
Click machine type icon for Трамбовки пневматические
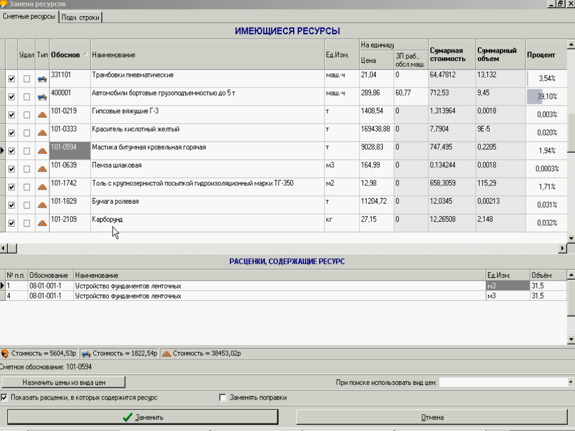pyautogui.click(x=42, y=79)
